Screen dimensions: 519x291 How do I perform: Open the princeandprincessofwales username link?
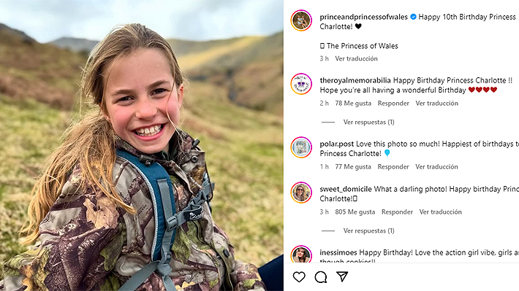363,17
